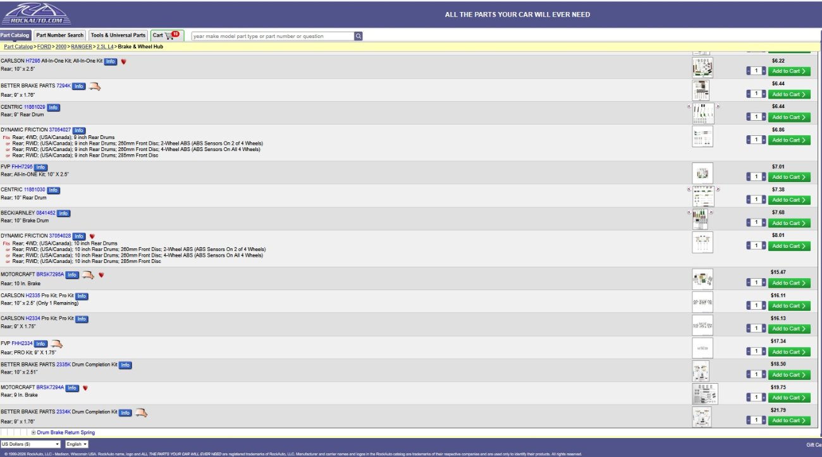Click the quantity field for Beck/Arnley 0841452
Screen dimensions: 822x457
756,222
